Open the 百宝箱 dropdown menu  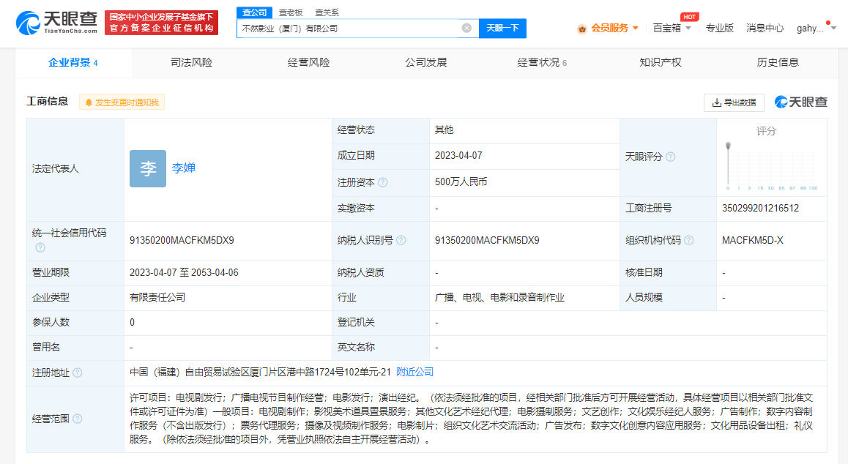point(668,27)
